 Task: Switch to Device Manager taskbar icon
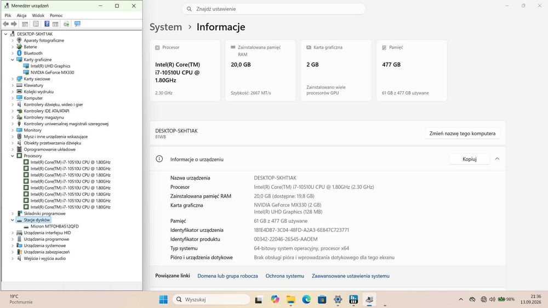369,299
